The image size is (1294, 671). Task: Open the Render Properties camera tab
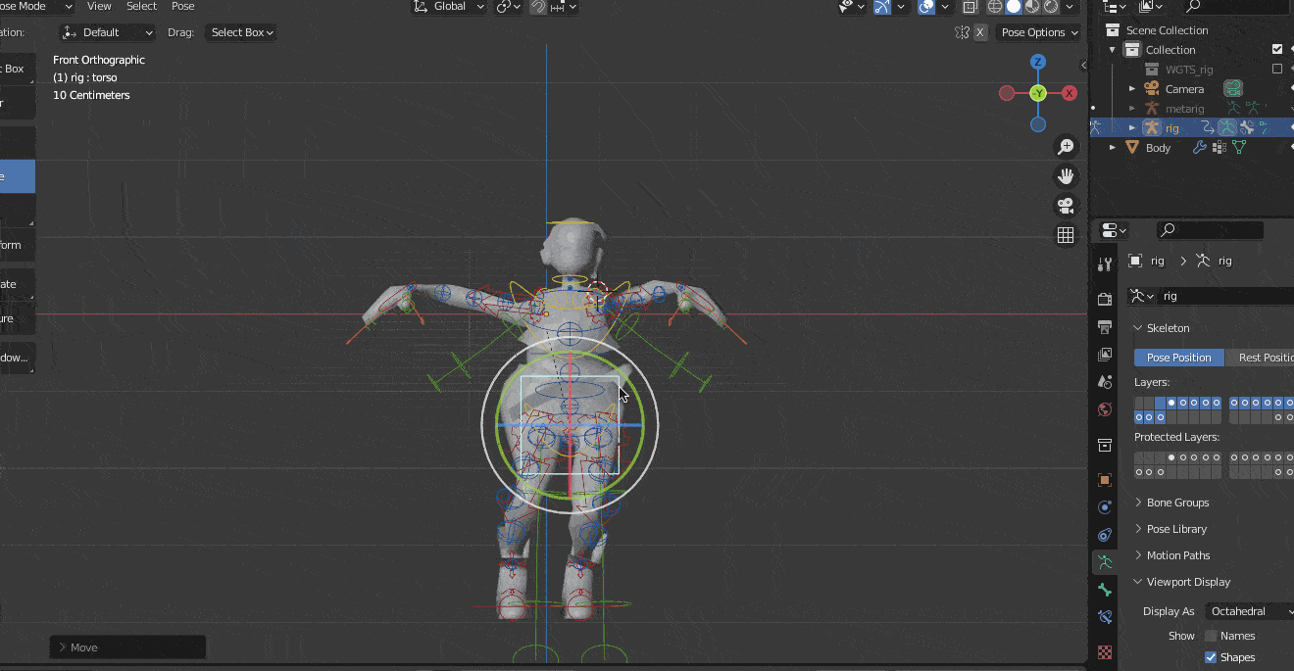click(1104, 298)
